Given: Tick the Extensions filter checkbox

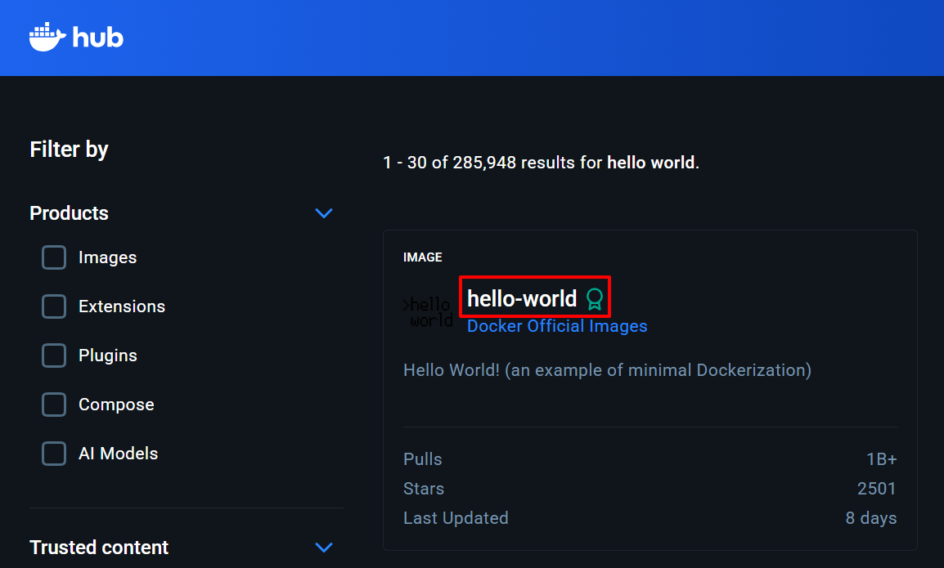Looking at the screenshot, I should (54, 306).
